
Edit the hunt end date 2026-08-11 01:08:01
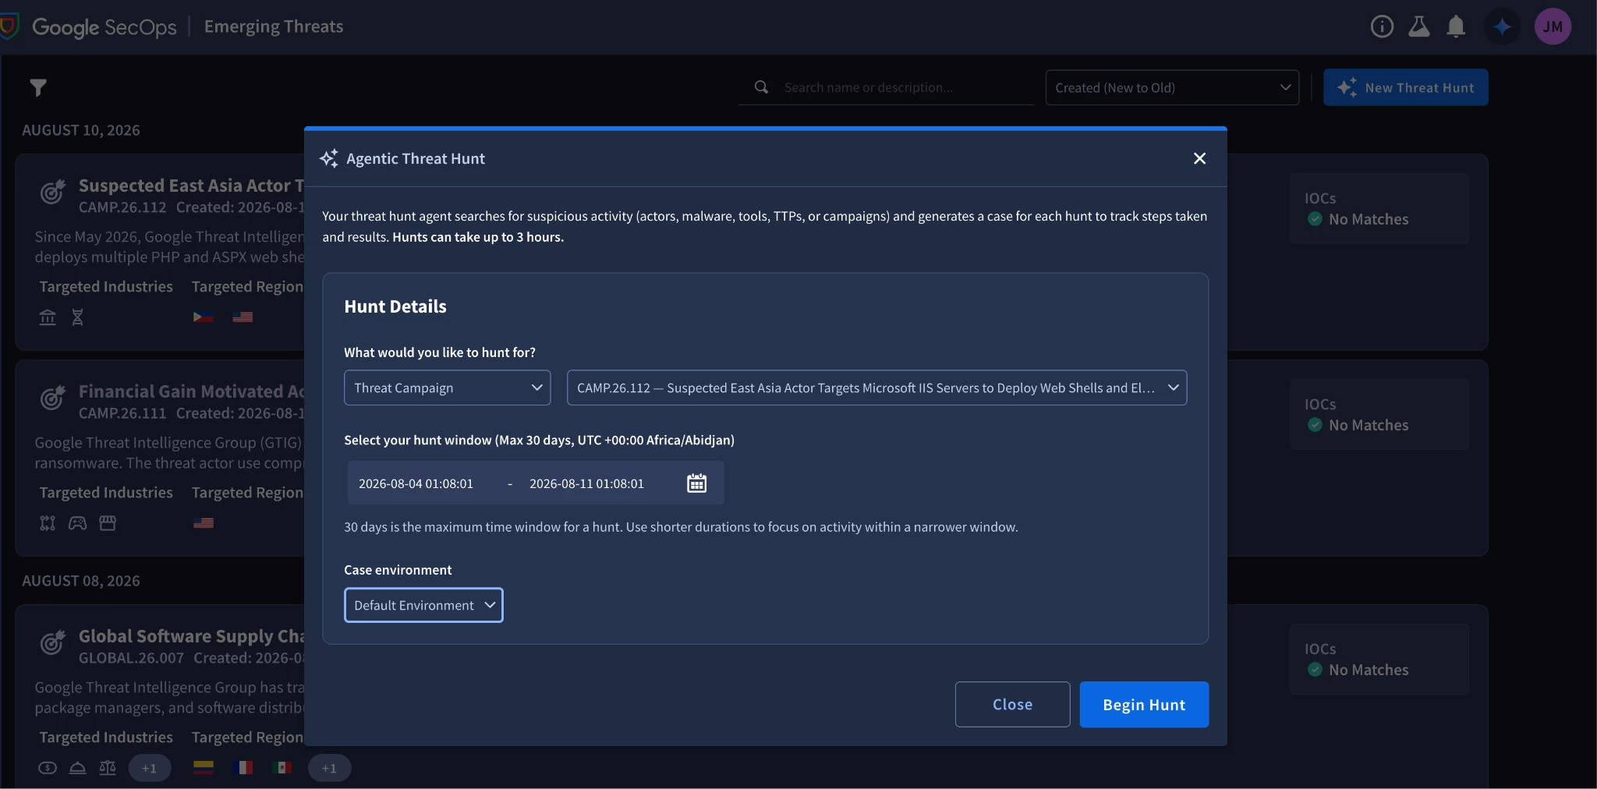tap(586, 483)
